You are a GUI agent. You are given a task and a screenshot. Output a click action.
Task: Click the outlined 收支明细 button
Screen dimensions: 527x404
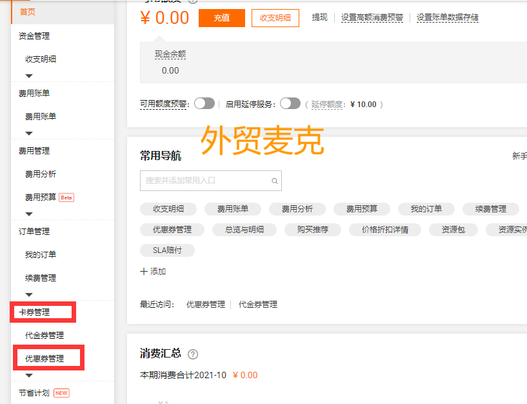[x=275, y=18]
